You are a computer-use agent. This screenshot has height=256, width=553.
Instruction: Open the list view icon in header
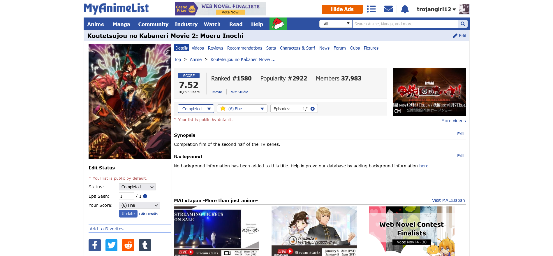(371, 9)
